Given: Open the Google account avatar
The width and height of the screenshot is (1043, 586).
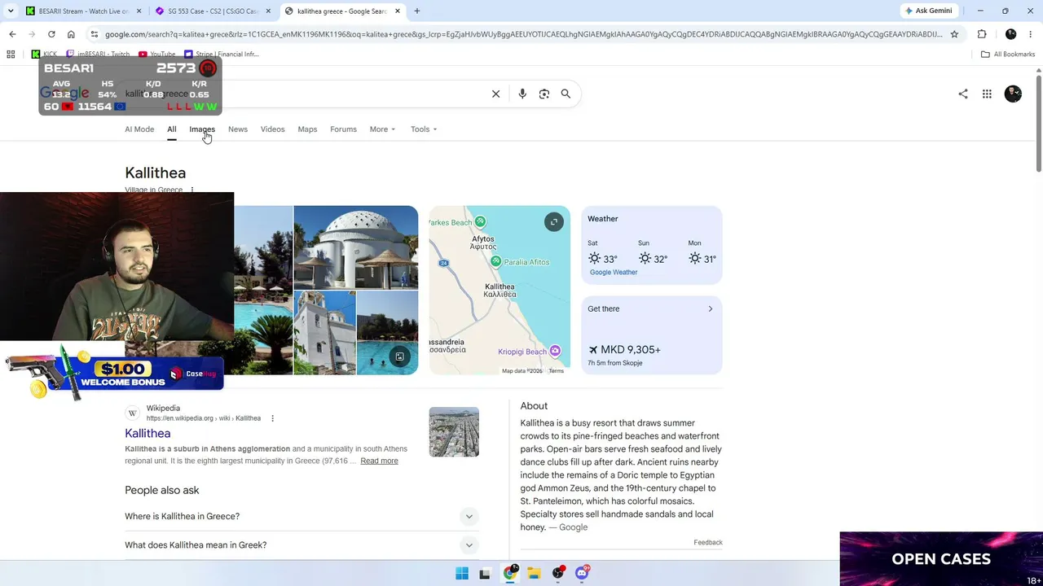Looking at the screenshot, I should click(x=1013, y=94).
